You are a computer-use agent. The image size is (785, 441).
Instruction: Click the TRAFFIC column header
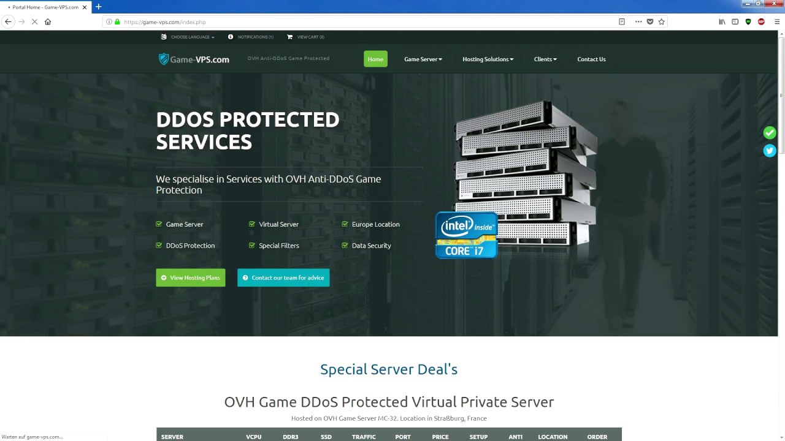(x=364, y=437)
